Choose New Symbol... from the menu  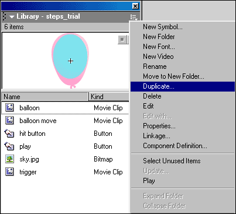163,27
